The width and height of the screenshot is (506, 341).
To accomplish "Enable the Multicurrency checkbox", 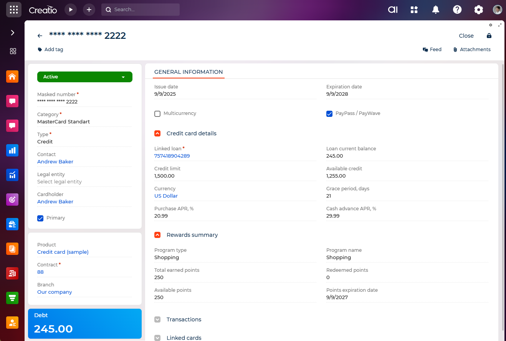I will pyautogui.click(x=157, y=114).
